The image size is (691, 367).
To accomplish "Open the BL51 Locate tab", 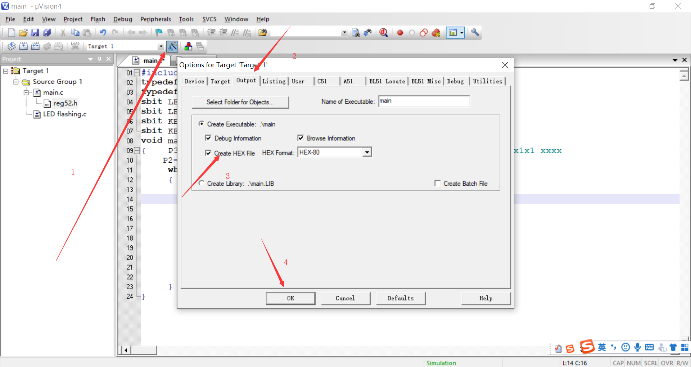I will [x=387, y=81].
